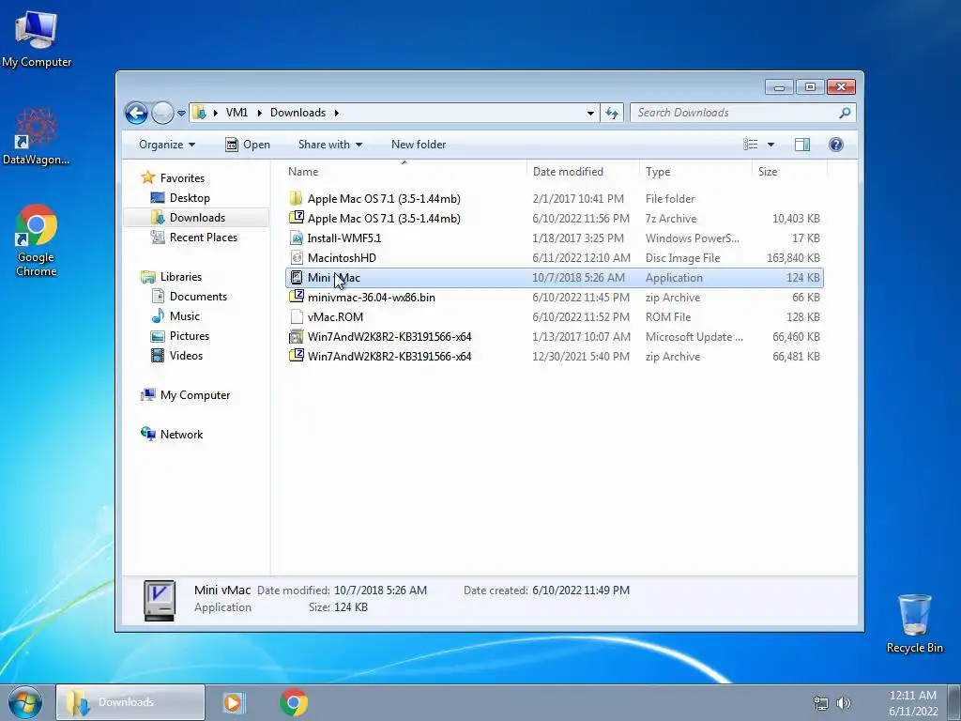This screenshot has height=721, width=961.
Task: Click the search magnifier icon
Action: point(846,113)
